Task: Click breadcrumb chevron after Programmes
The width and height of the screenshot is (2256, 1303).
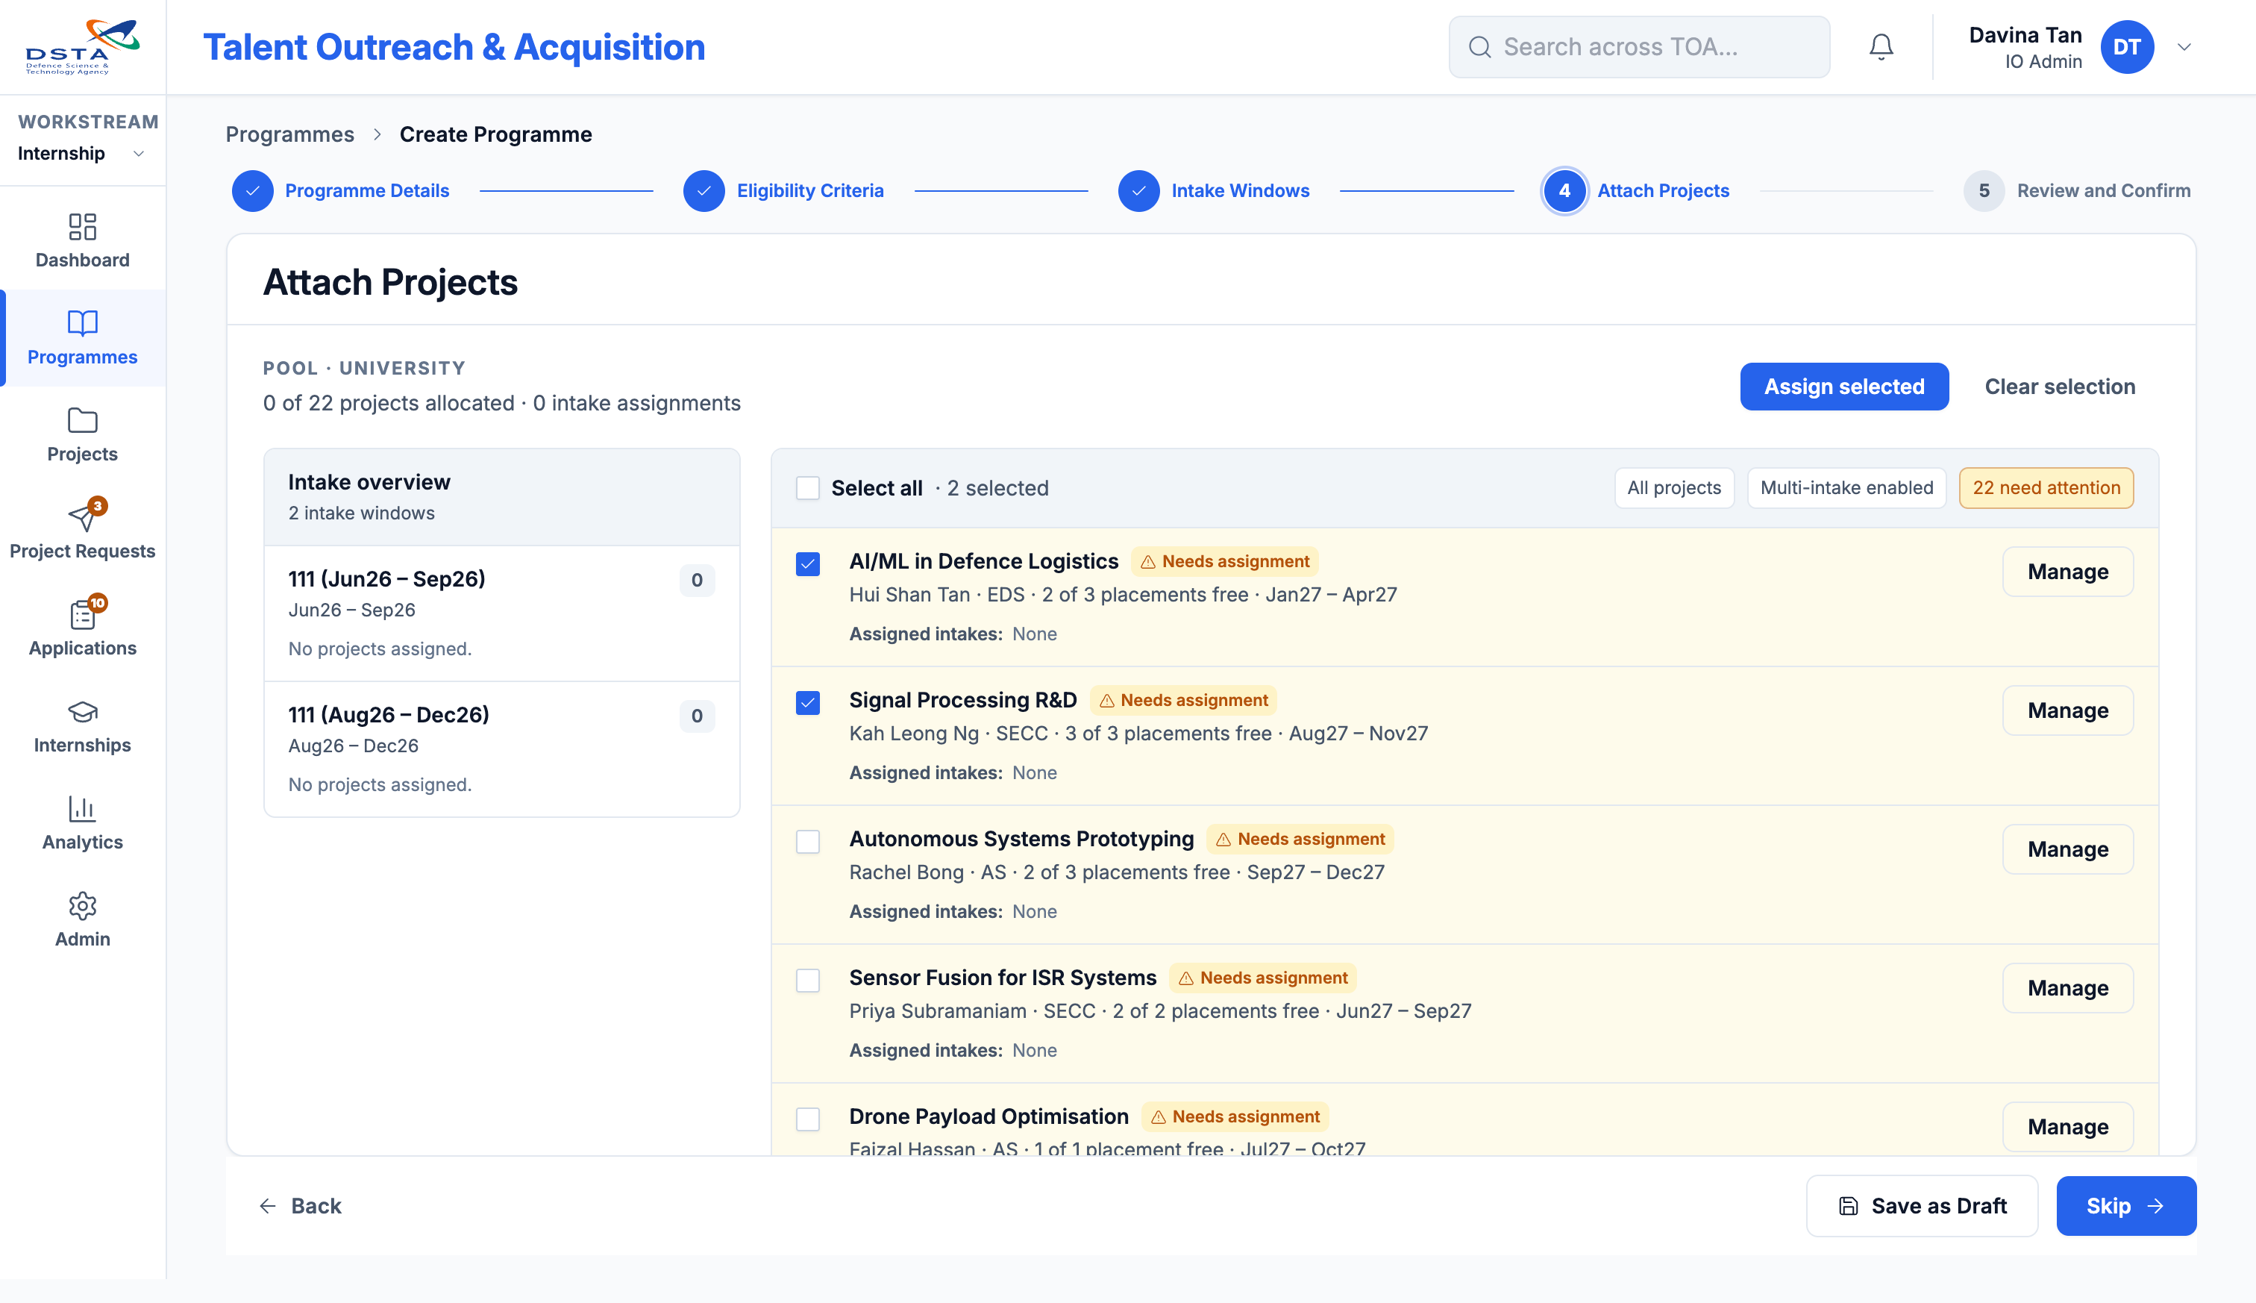Action: point(377,134)
